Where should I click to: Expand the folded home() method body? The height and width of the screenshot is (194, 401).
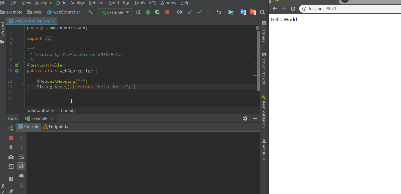pyautogui.click(x=25, y=87)
